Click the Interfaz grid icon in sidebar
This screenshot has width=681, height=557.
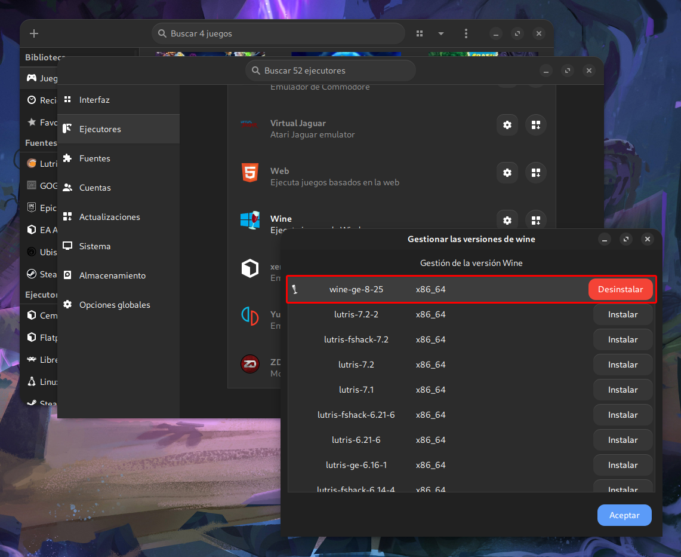pos(67,100)
